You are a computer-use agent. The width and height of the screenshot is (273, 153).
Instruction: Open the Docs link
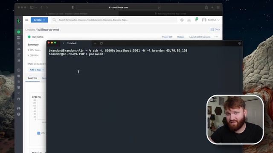[x=215, y=29]
